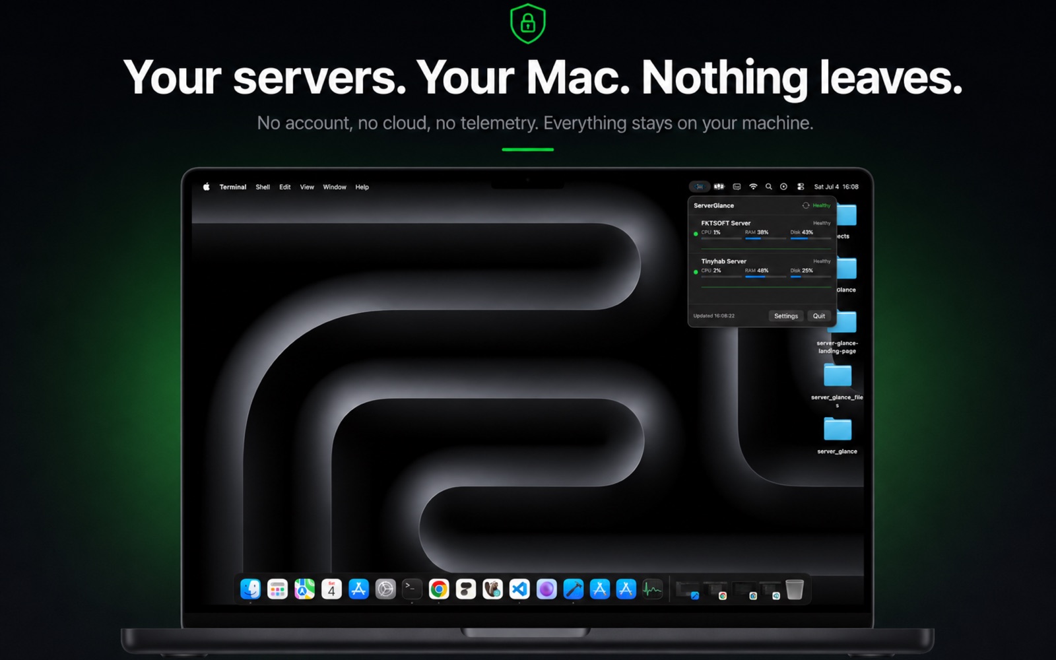Open Xcode hammer icon in the dock
This screenshot has height=660, width=1056.
(573, 589)
